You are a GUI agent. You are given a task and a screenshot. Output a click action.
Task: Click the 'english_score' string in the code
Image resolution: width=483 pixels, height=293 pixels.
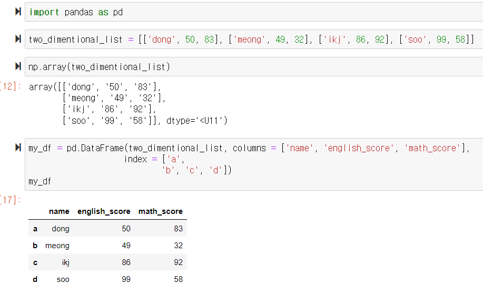359,148
